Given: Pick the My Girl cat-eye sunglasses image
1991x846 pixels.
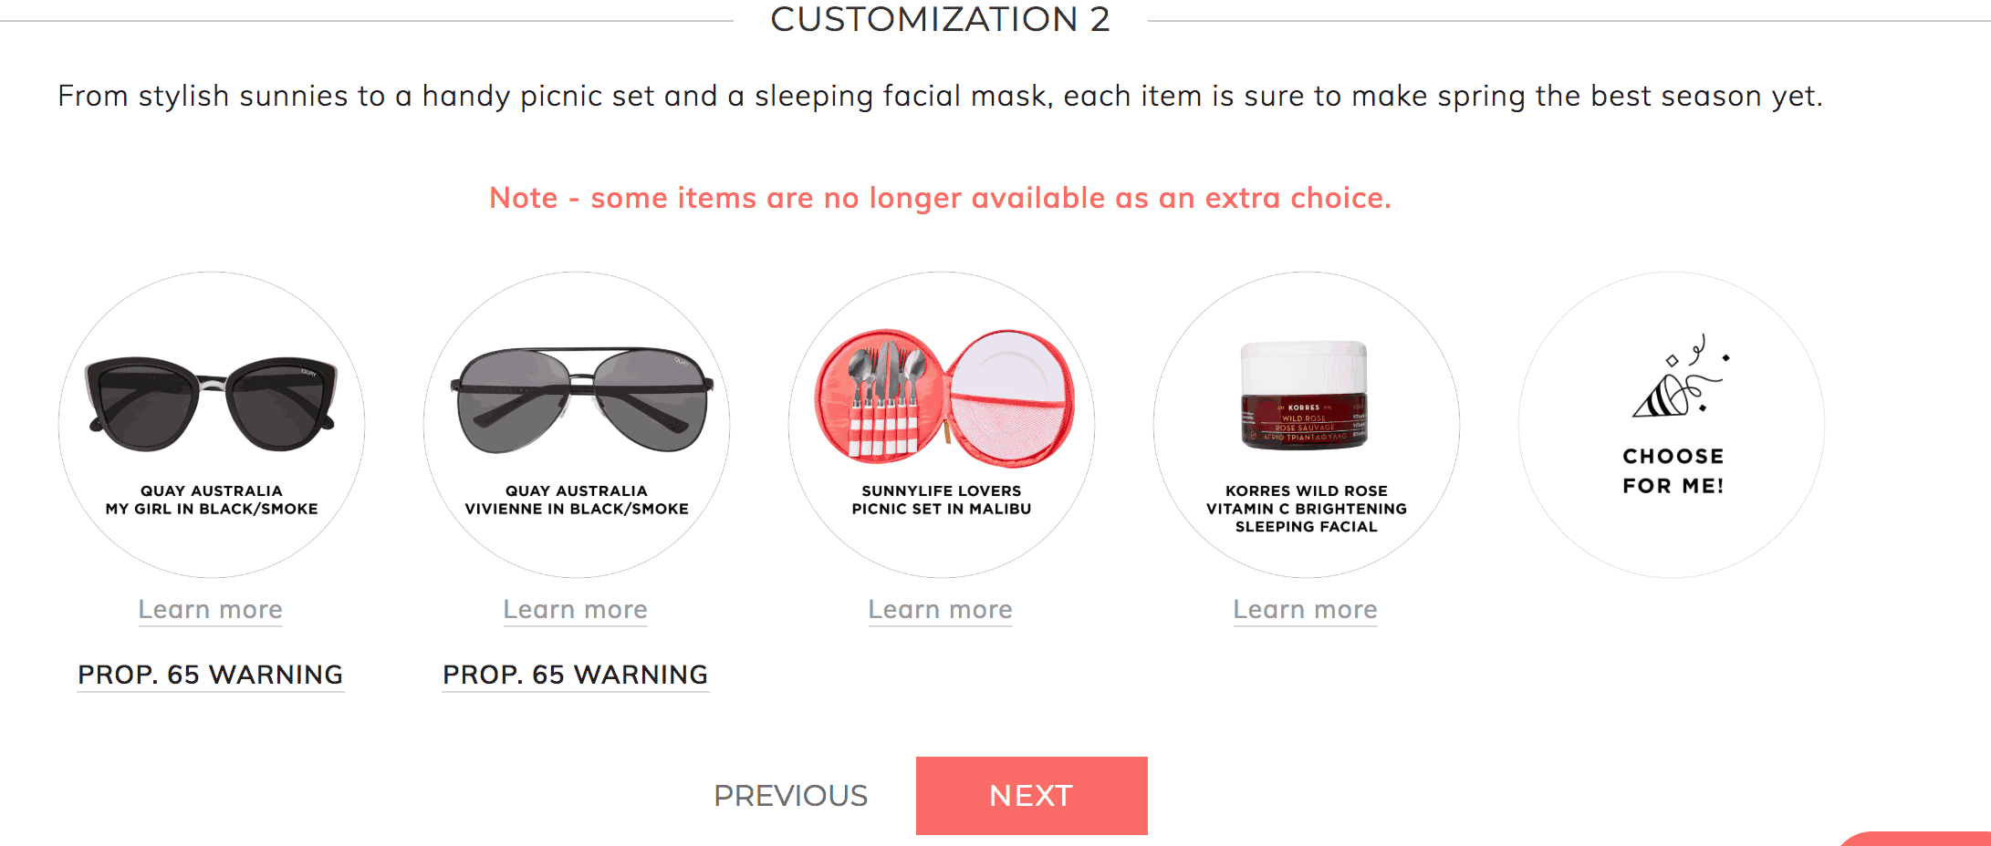Looking at the screenshot, I should click(x=211, y=404).
